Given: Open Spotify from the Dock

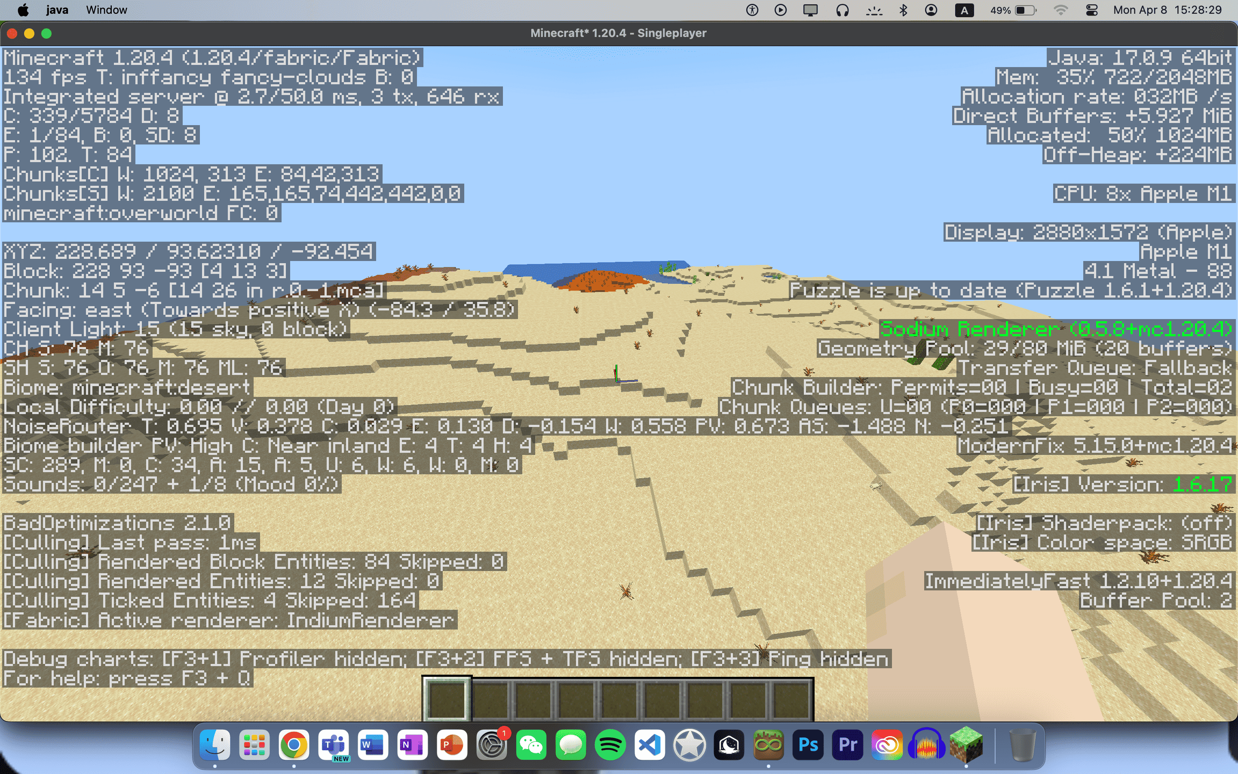Looking at the screenshot, I should (610, 745).
